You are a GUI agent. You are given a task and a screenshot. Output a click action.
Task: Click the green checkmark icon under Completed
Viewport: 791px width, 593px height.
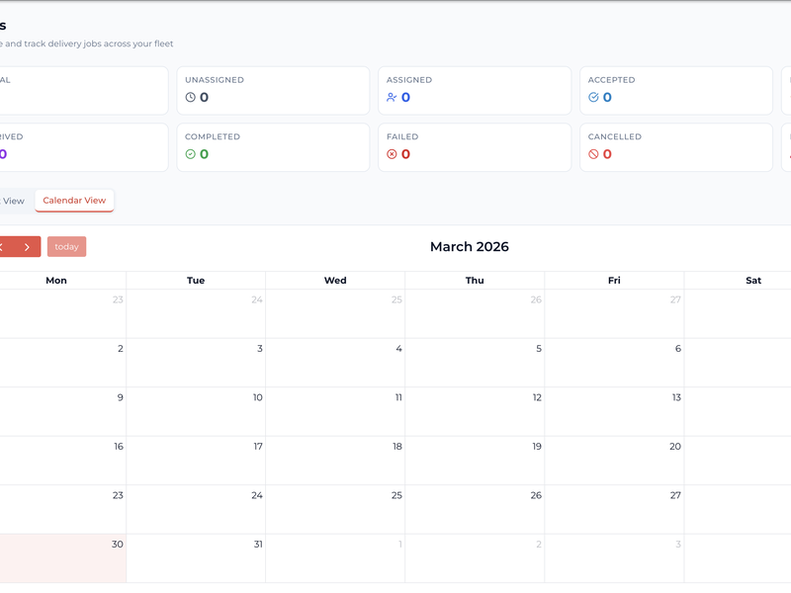point(191,154)
